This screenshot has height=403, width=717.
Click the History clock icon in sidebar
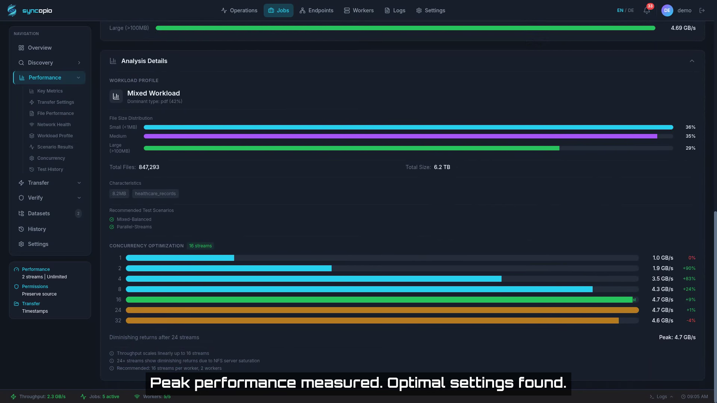21,229
